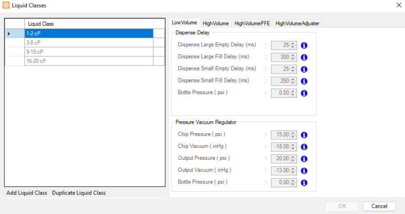Viewport: 405px width, 214px height.
Task: Click the Dispense Large Fill Delay stepper
Action: point(293,58)
